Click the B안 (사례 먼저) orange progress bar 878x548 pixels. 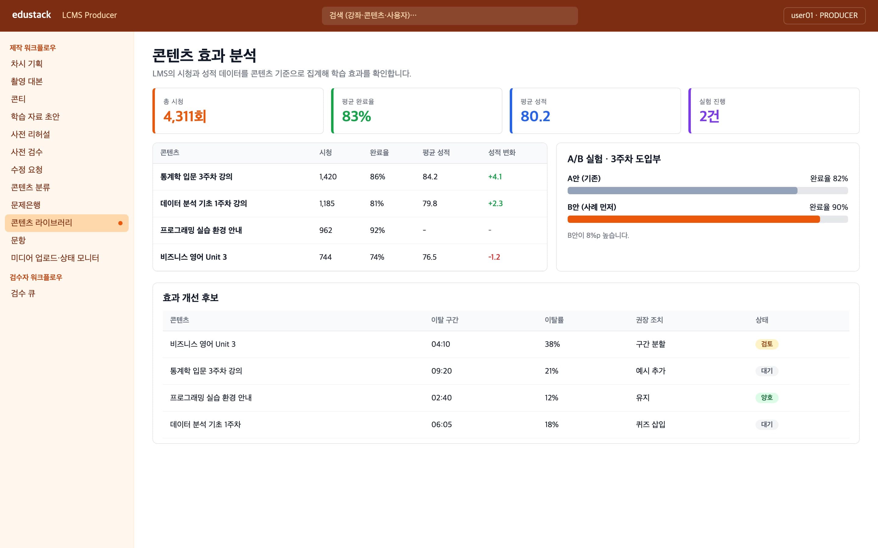click(x=708, y=219)
